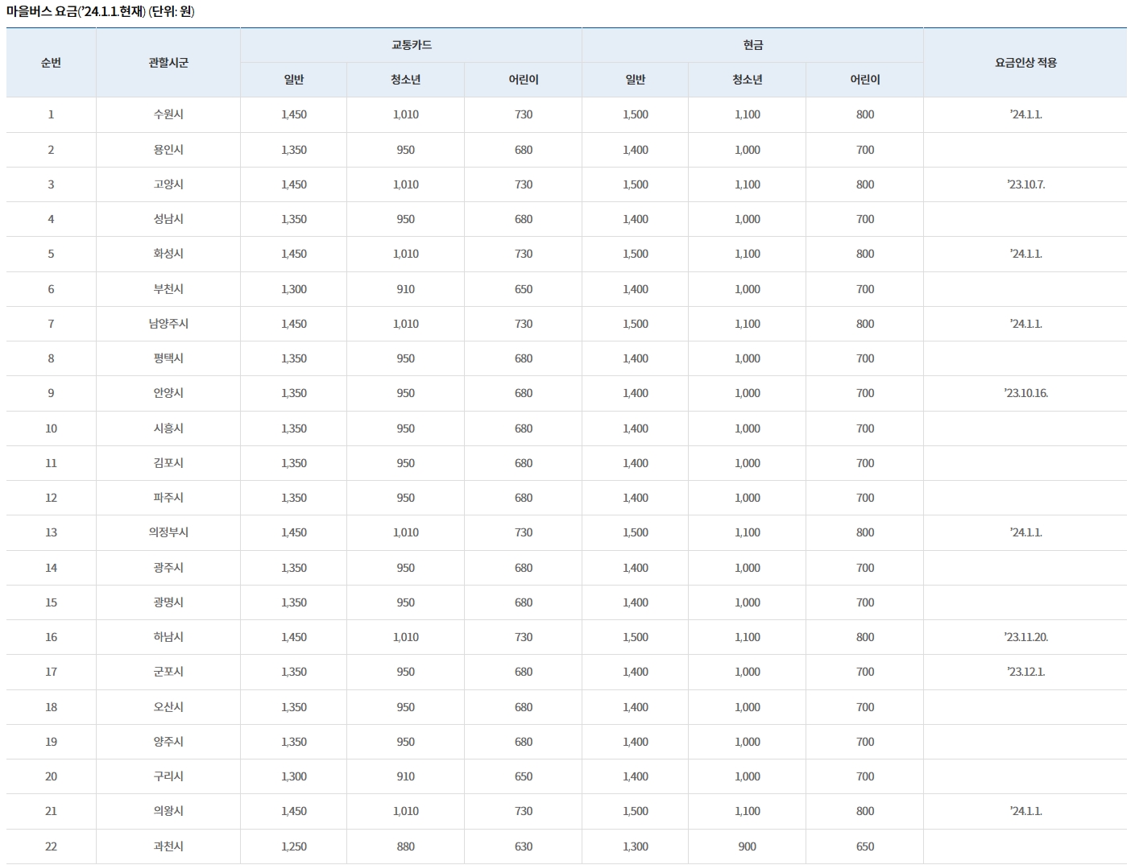Screen dimensions: 1135x865
Task: Select the 부천시 cell
Action: 168,289
